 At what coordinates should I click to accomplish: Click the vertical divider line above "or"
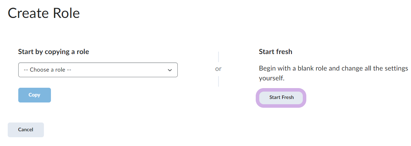(218, 57)
